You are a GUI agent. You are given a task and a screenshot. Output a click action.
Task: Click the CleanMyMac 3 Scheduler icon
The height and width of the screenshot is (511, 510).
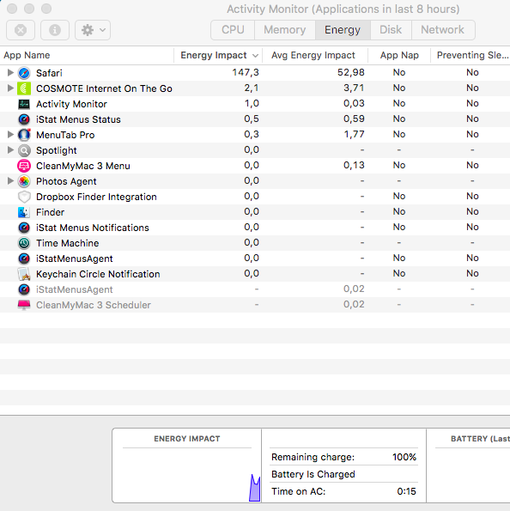pos(24,305)
